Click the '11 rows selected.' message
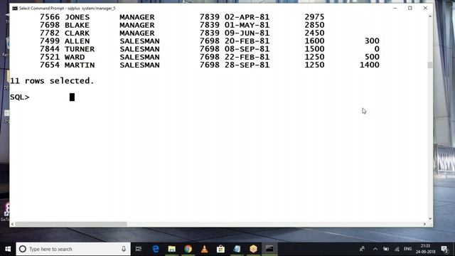The image size is (455, 256). (x=52, y=81)
